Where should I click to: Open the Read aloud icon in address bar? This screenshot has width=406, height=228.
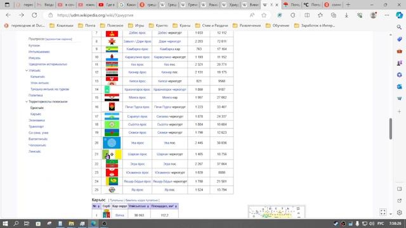252,15
